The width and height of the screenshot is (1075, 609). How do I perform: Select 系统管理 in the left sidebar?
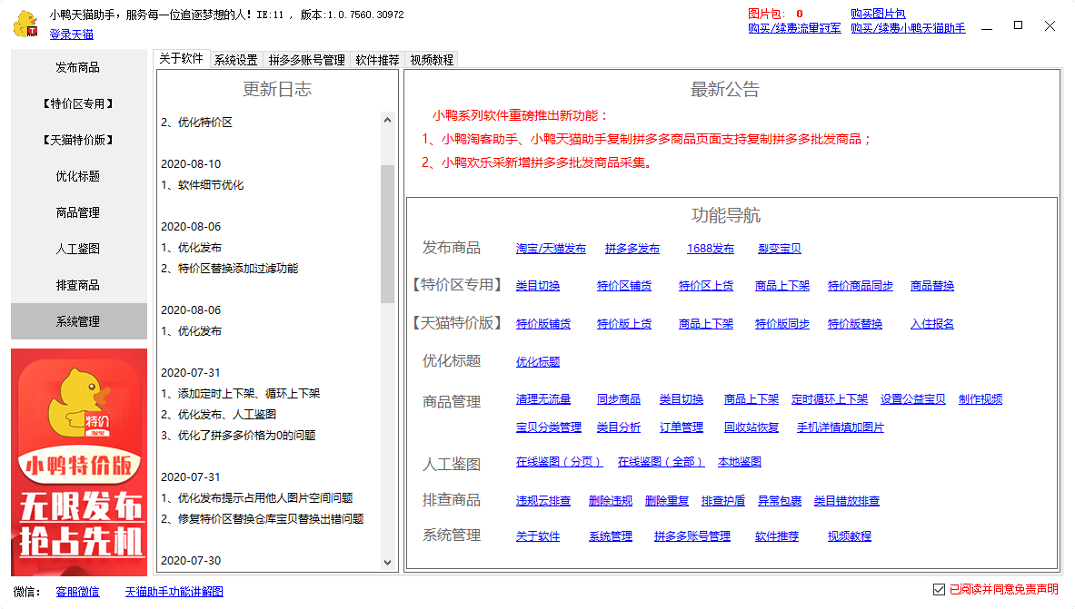point(78,321)
